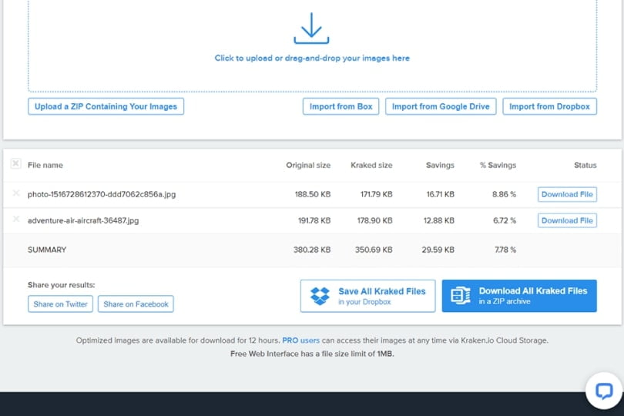Click the 'Click to upload or drag-and-drop' text
The width and height of the screenshot is (624, 416).
click(312, 58)
